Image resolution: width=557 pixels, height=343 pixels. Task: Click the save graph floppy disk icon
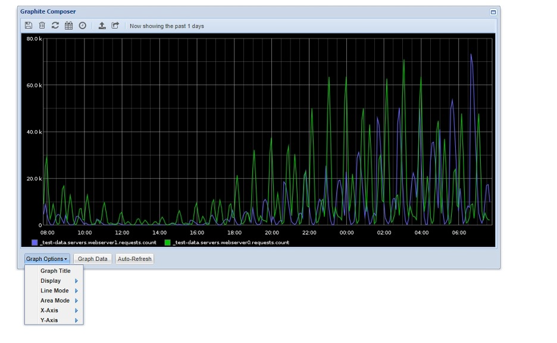pyautogui.click(x=29, y=26)
